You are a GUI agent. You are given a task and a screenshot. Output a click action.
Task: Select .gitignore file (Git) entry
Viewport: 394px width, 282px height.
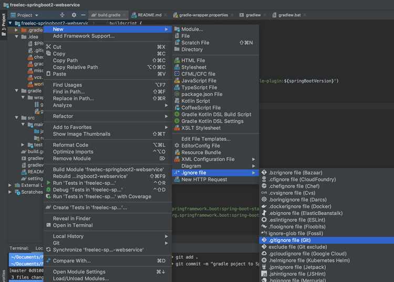(326, 240)
